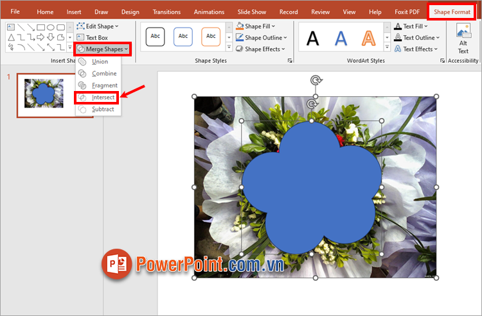Open the Shape Fill dropdown
Image resolution: width=482 pixels, height=316 pixels.
[x=255, y=26]
